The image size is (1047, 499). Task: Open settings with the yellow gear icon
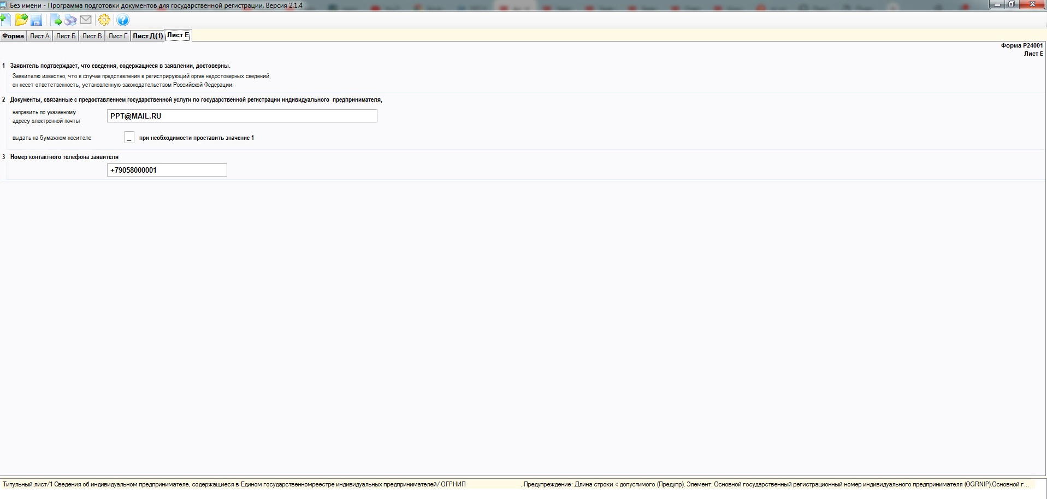point(104,20)
